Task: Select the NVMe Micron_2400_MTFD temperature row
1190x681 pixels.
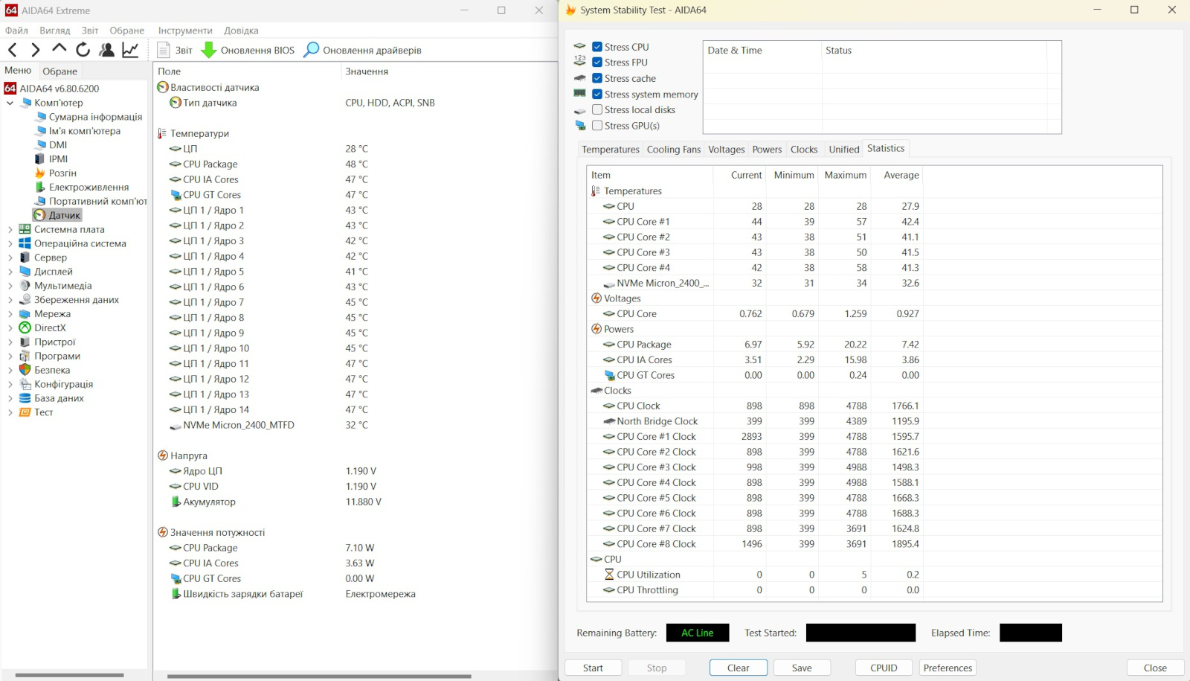Action: pos(269,425)
